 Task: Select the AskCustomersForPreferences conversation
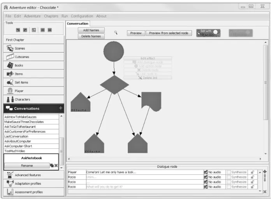[31, 132]
